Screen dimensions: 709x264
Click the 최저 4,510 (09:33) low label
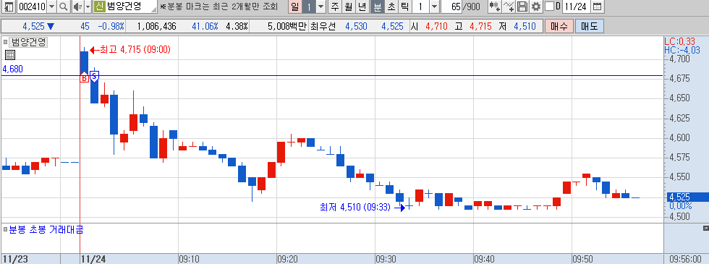point(355,208)
